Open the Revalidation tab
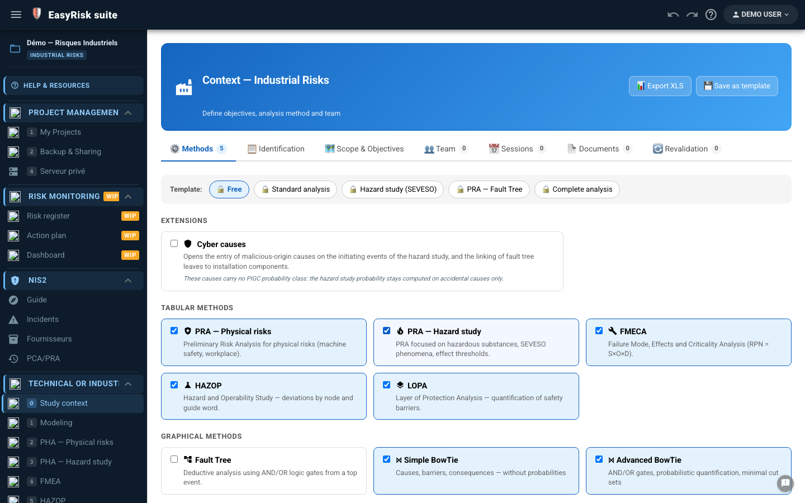The width and height of the screenshot is (805, 503). point(687,149)
